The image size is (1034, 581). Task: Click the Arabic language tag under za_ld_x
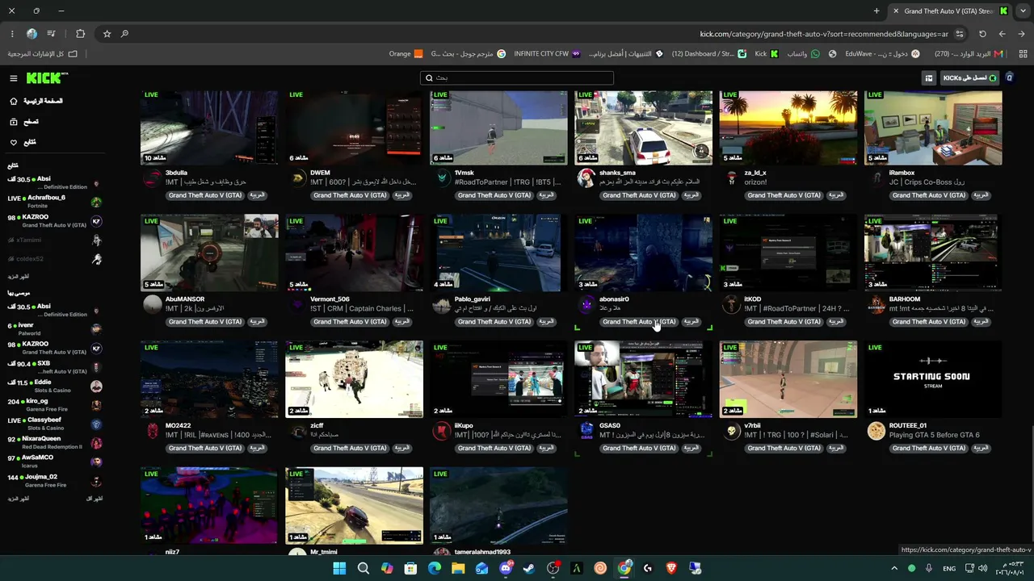835,195
